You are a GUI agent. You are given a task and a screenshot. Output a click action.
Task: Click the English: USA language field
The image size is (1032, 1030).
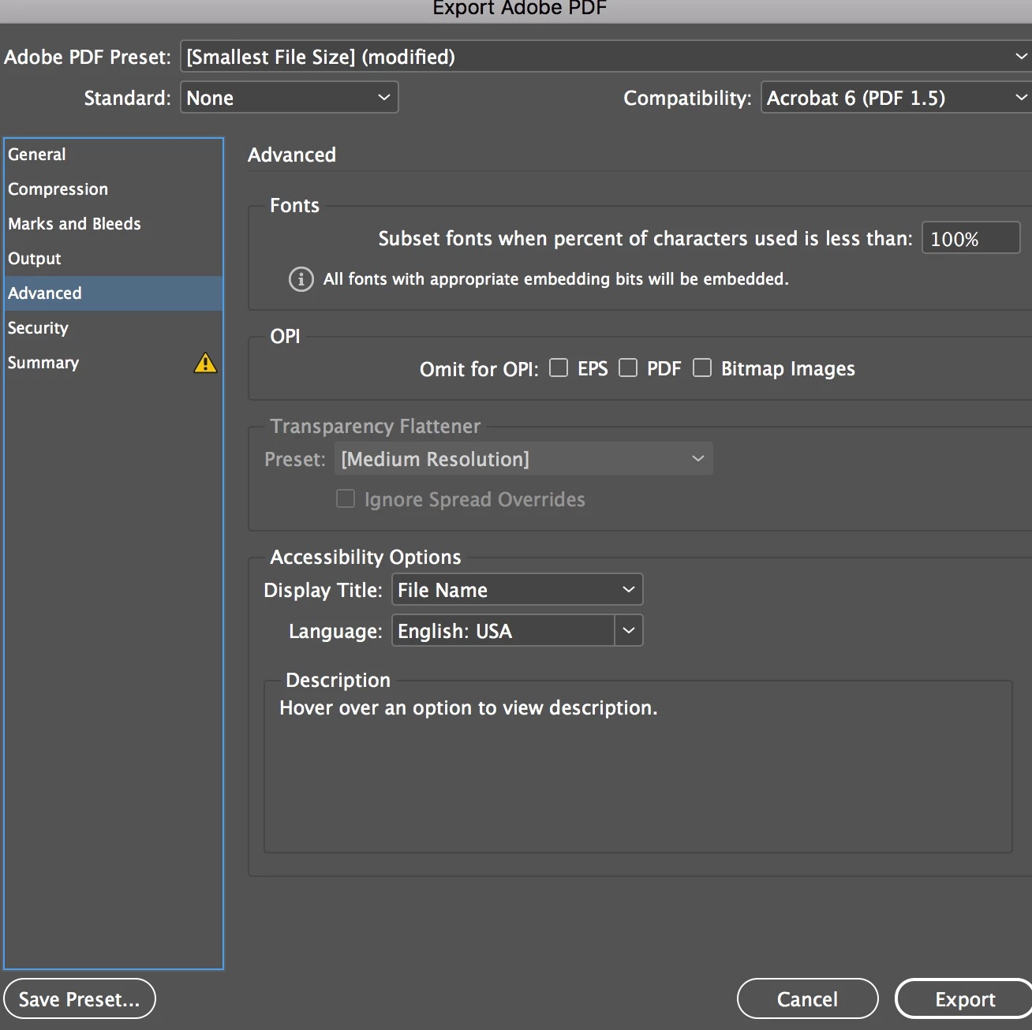(503, 631)
